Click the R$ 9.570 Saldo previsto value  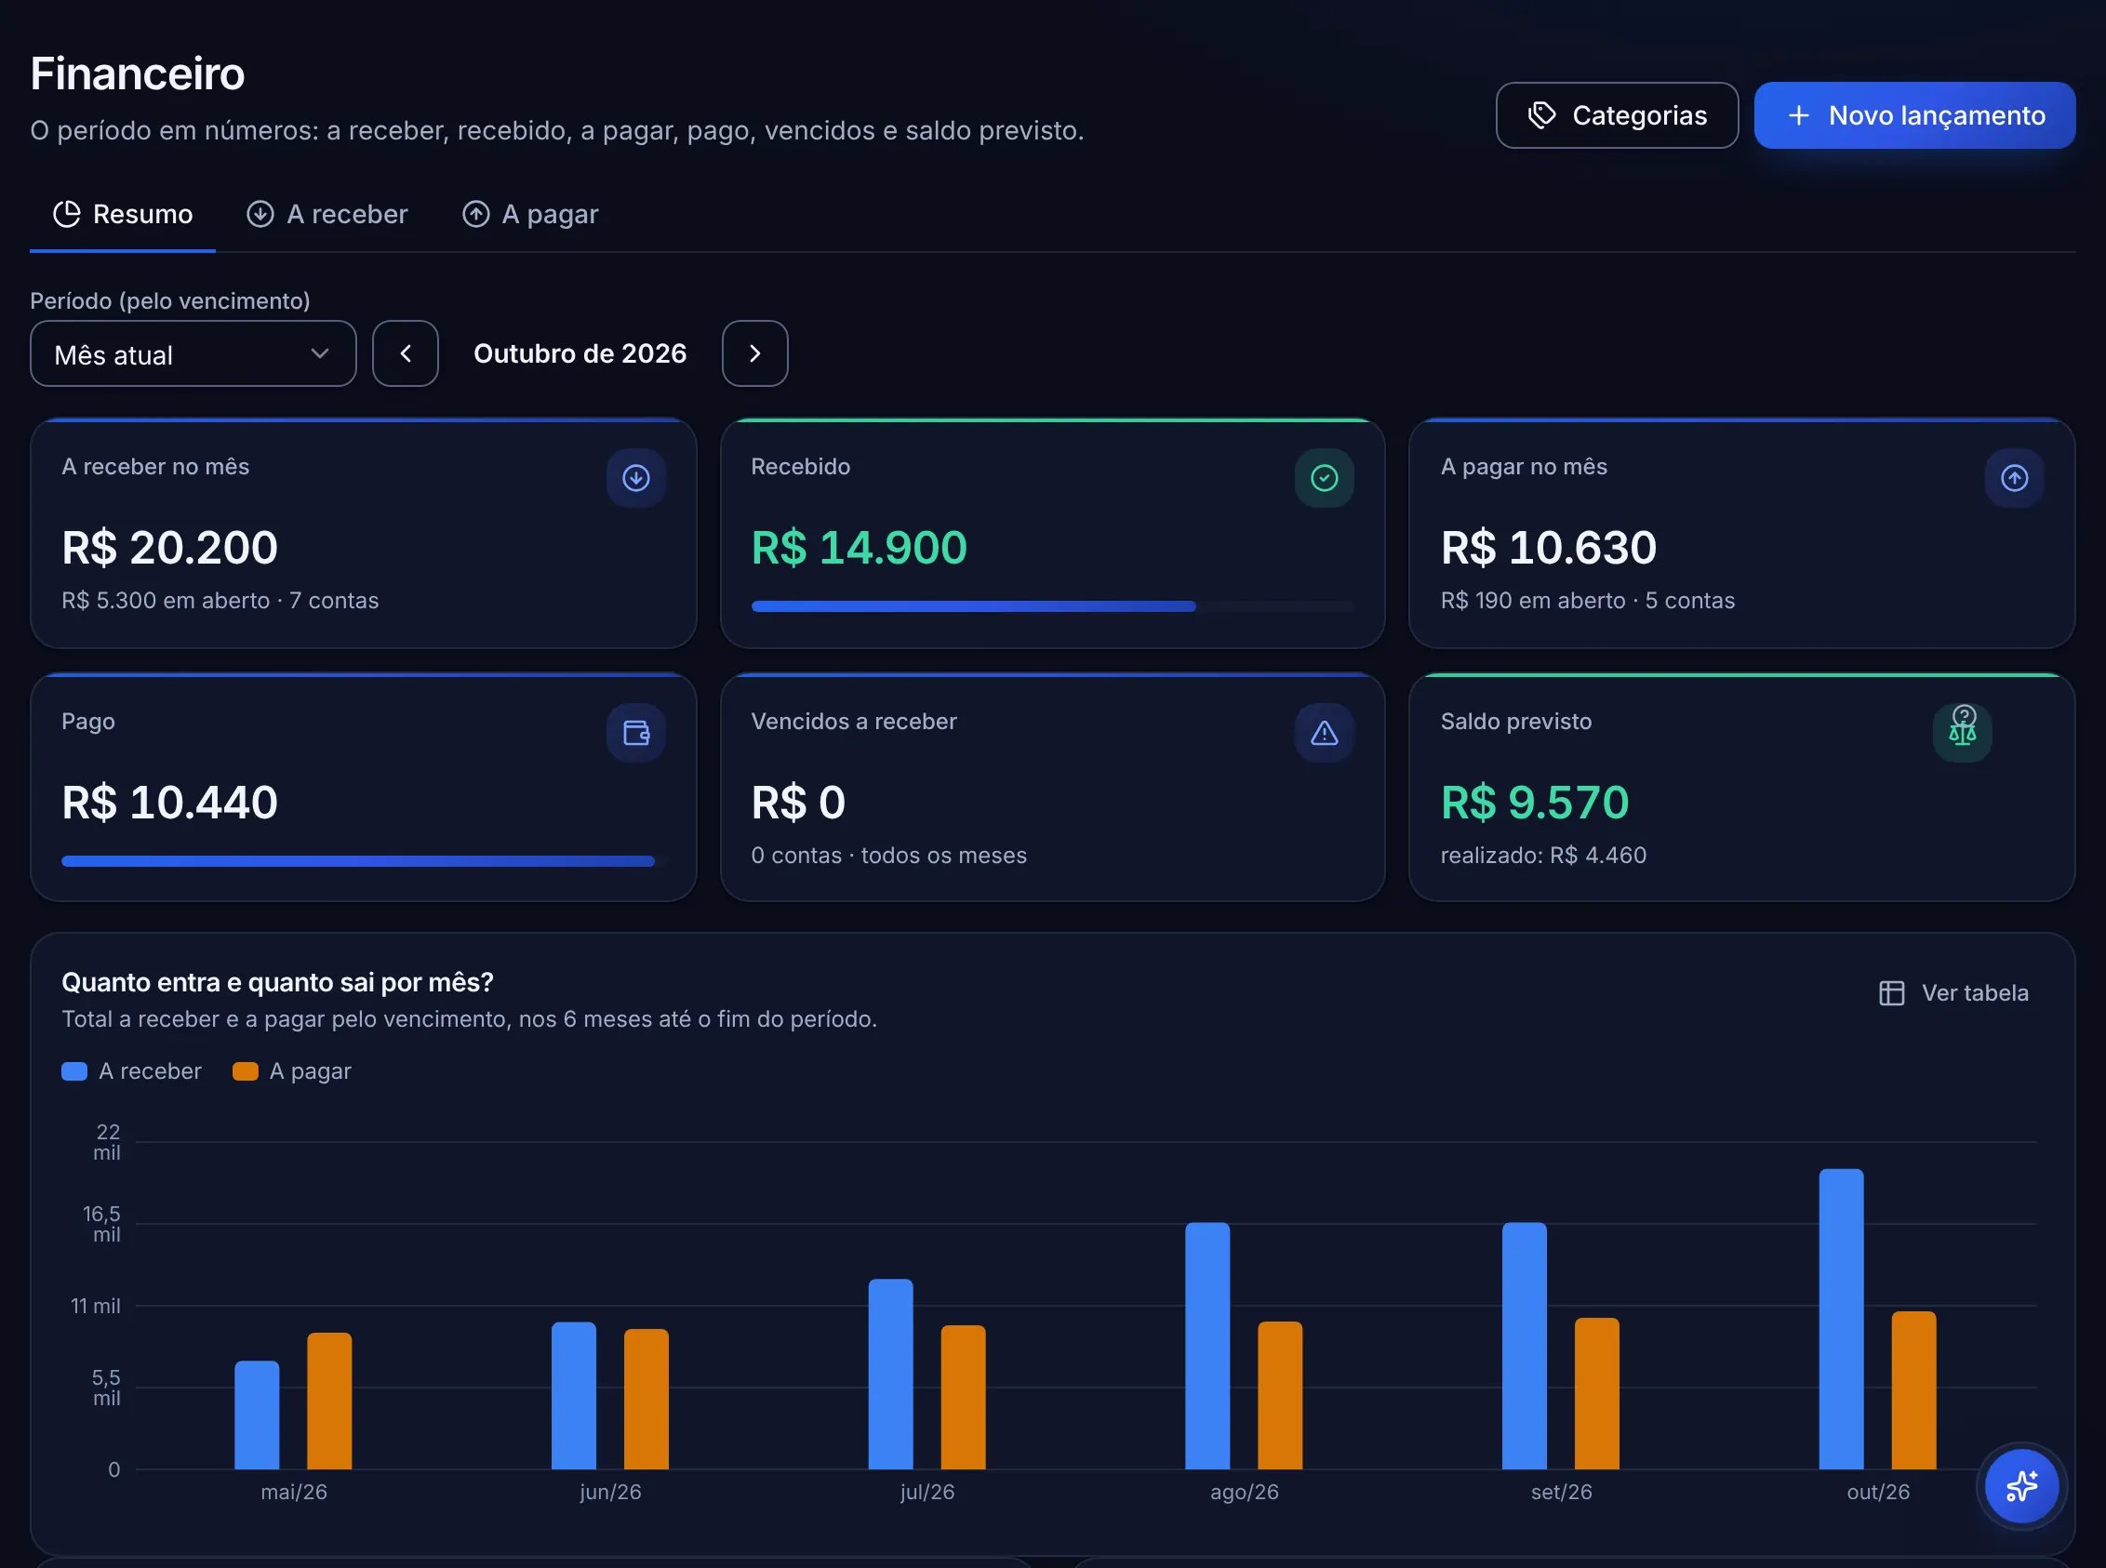tap(1535, 802)
